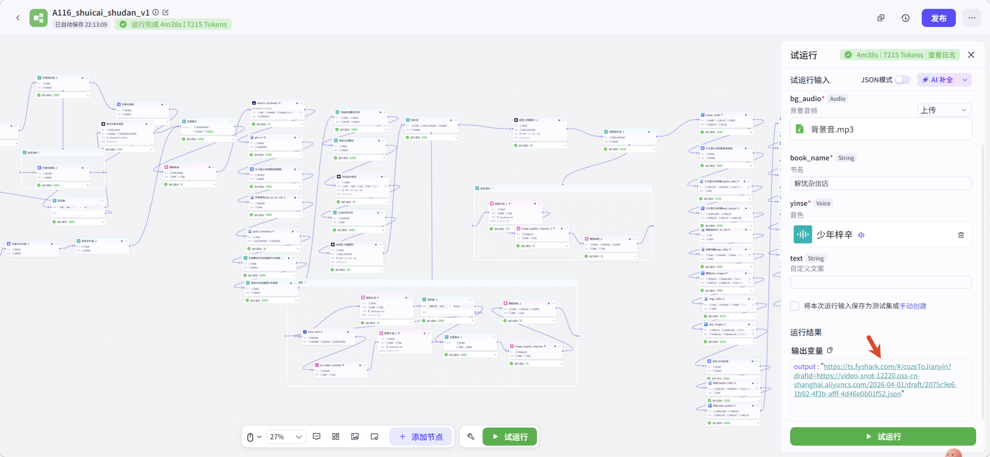Click the auto-layout grid icon
The image size is (990, 457).
[336, 437]
